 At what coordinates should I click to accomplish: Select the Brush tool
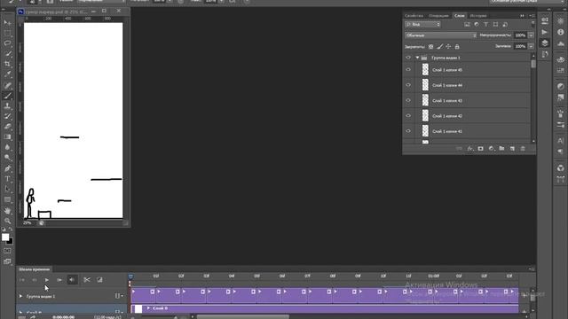[7, 96]
